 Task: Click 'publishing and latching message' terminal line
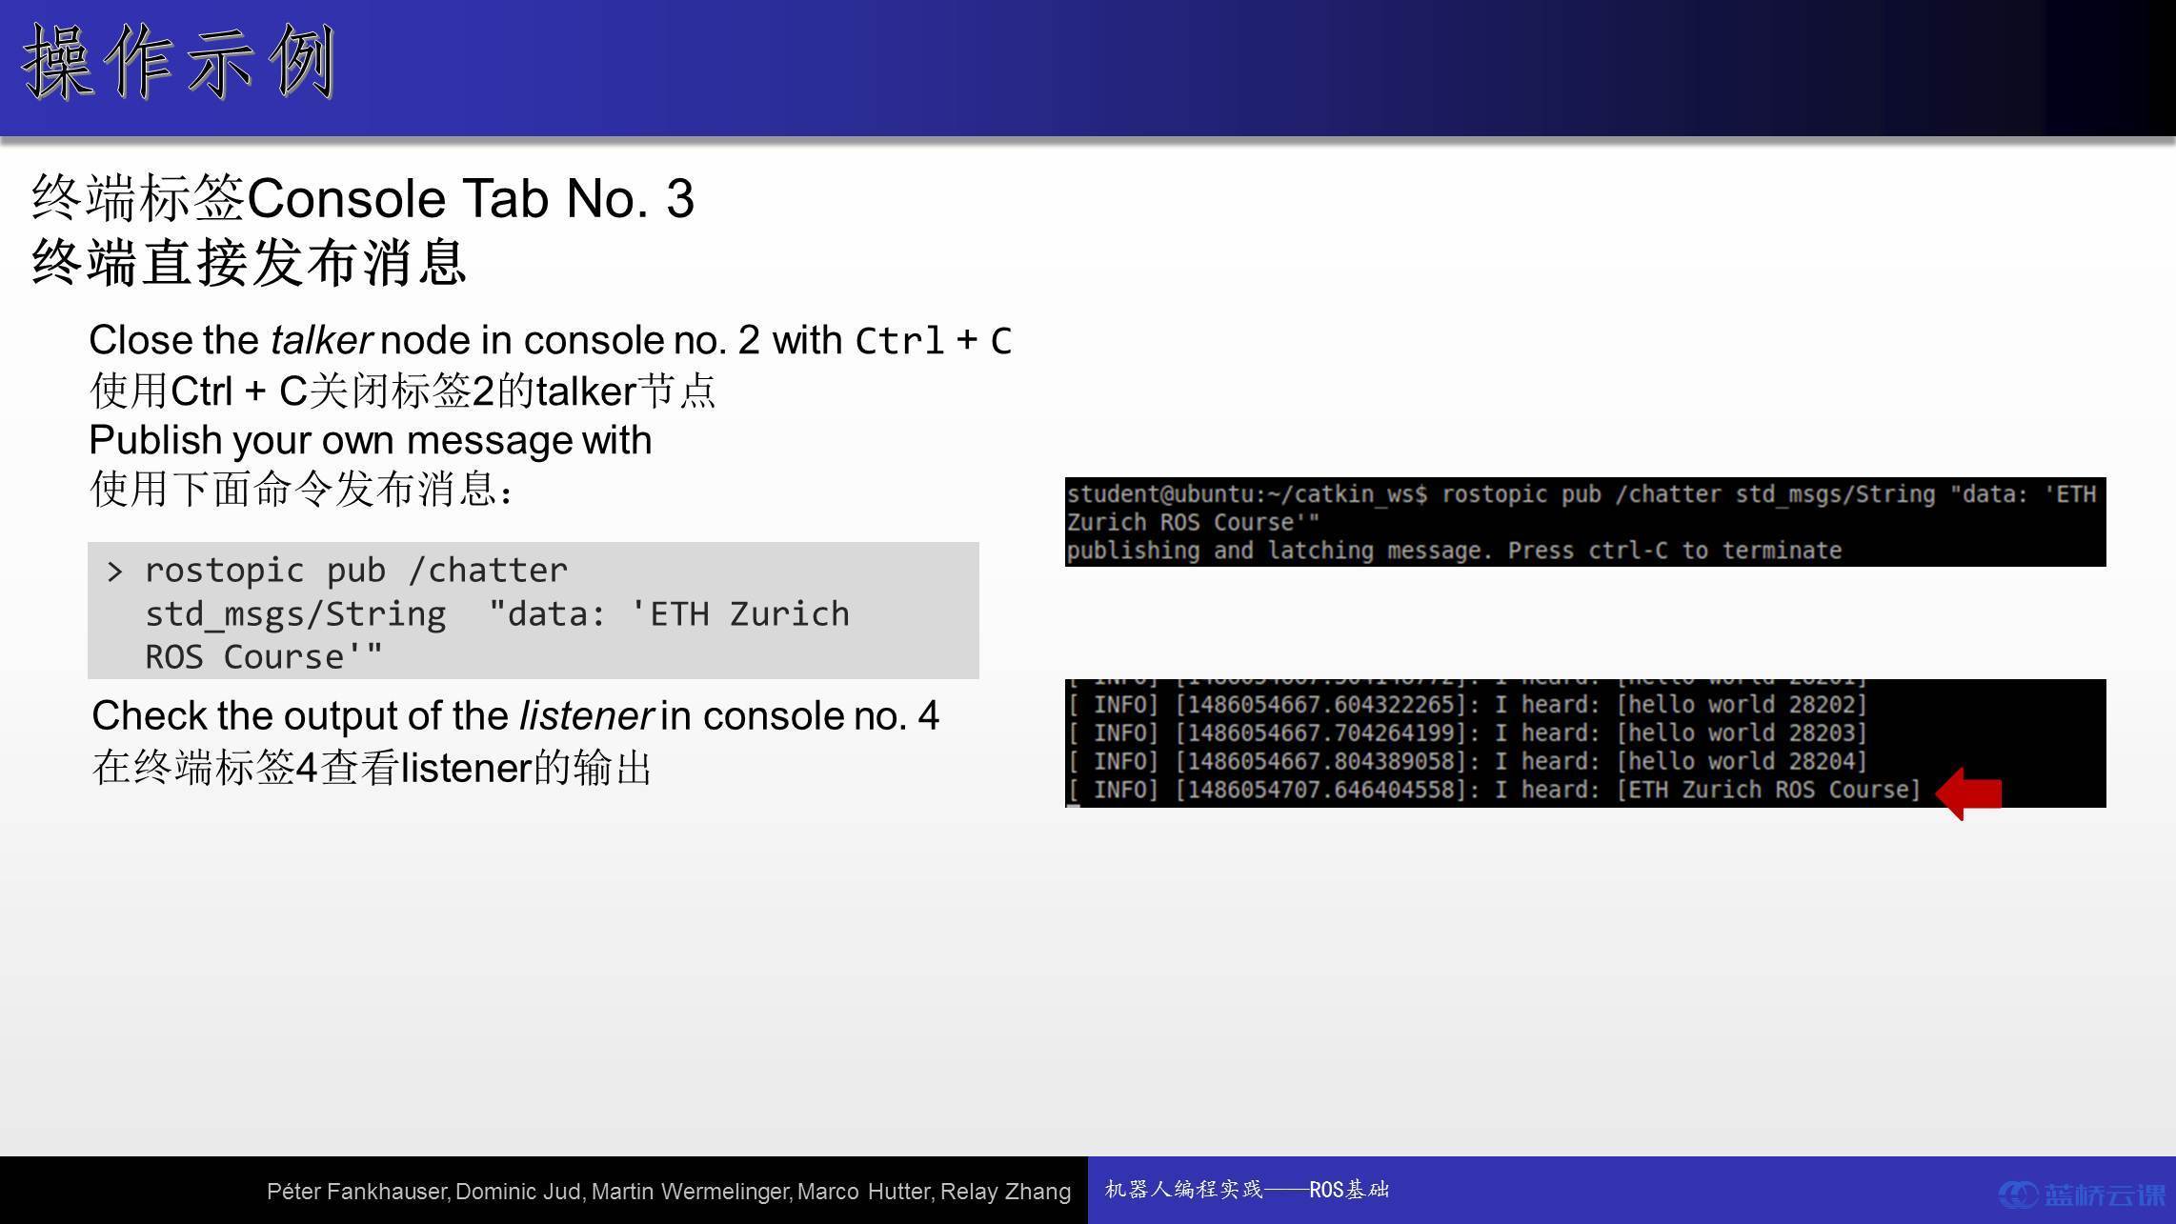tap(1453, 551)
